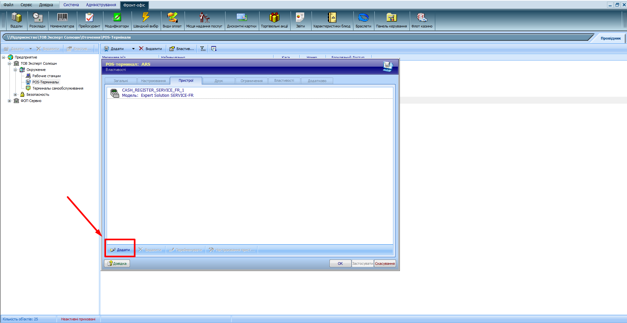Open the Швидкий вибір lightning icon
627x323 pixels.
tap(146, 20)
